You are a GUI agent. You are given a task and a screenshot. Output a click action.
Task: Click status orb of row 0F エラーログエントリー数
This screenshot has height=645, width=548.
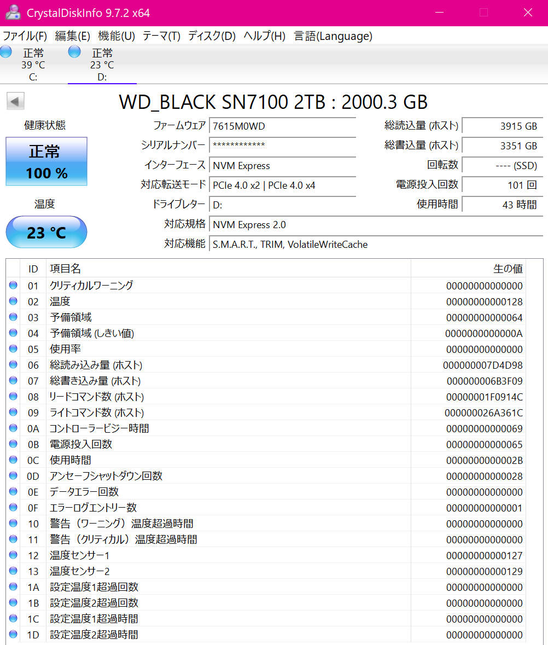(13, 507)
